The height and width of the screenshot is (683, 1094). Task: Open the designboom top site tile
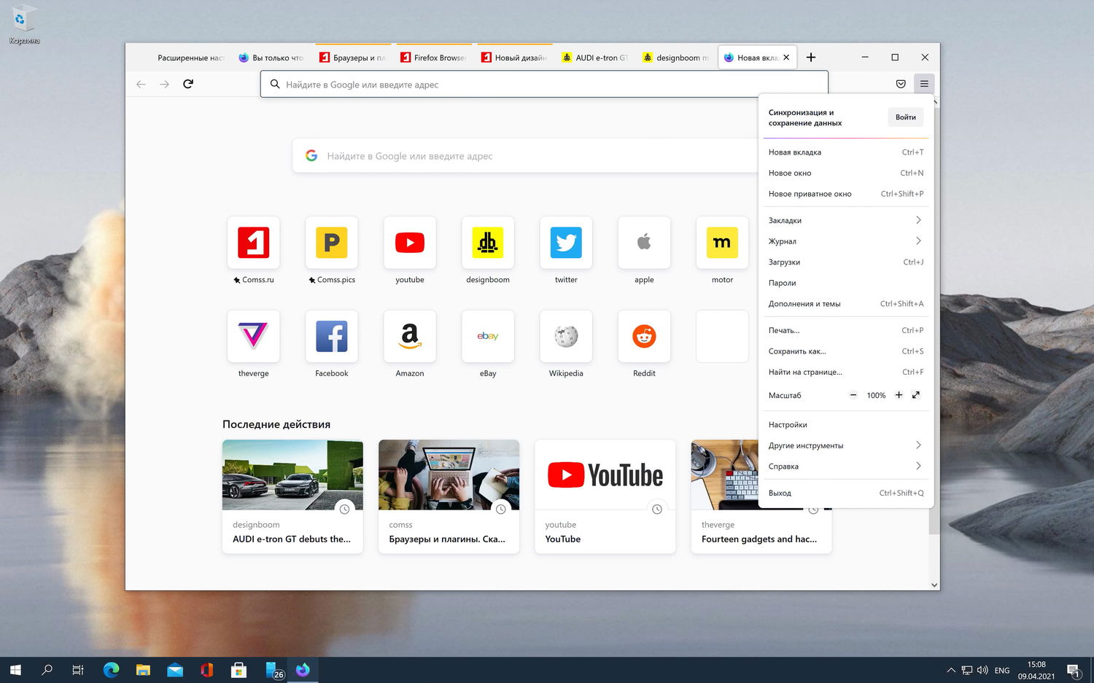488,243
